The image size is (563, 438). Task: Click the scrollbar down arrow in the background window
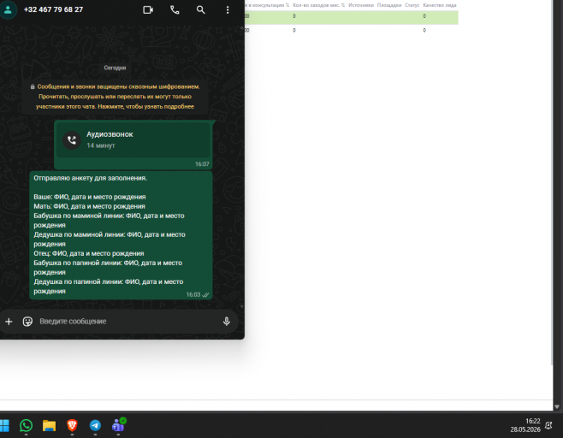point(557,406)
